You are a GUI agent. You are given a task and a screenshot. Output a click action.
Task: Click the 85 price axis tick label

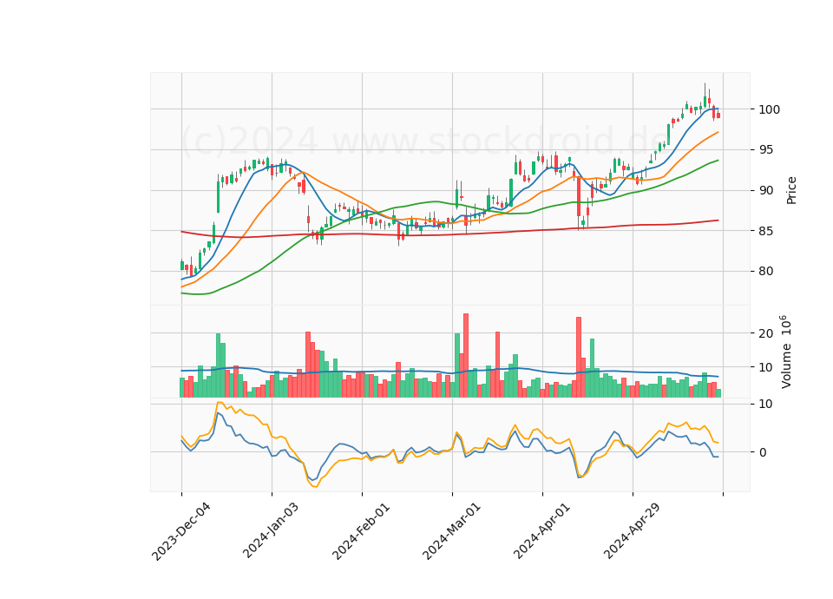point(765,231)
